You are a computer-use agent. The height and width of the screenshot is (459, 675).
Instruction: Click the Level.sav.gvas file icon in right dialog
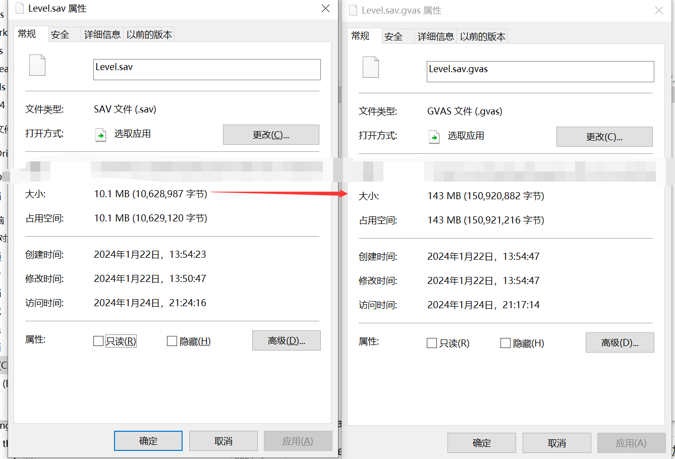tap(371, 67)
